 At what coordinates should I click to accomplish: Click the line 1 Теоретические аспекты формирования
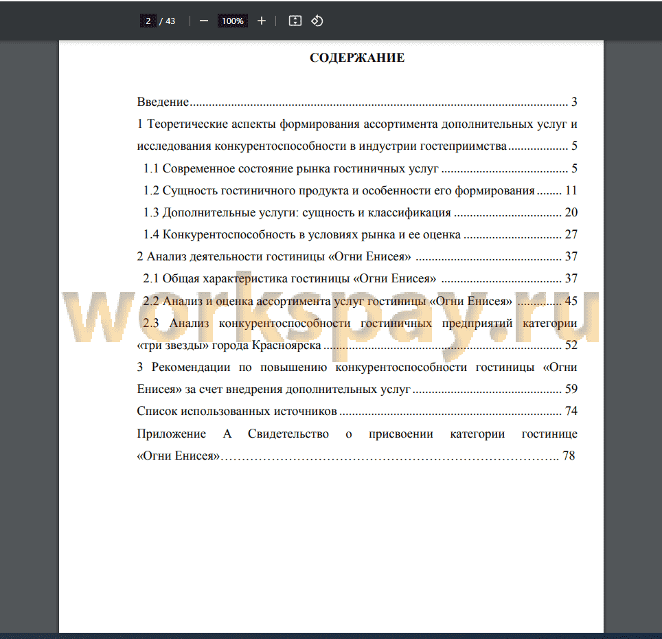357,124
